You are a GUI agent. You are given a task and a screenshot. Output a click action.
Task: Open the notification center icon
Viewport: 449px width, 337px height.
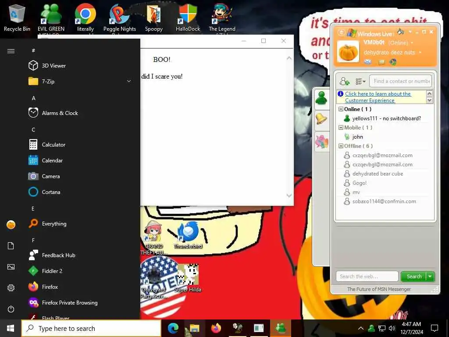(x=435, y=328)
